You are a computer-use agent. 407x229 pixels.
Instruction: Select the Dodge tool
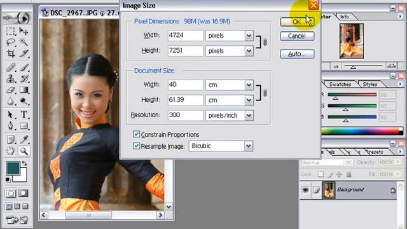tap(24, 101)
